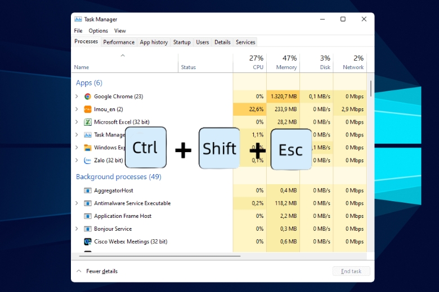The width and height of the screenshot is (439, 292).
Task: Switch to the Users tab
Action: click(x=203, y=42)
